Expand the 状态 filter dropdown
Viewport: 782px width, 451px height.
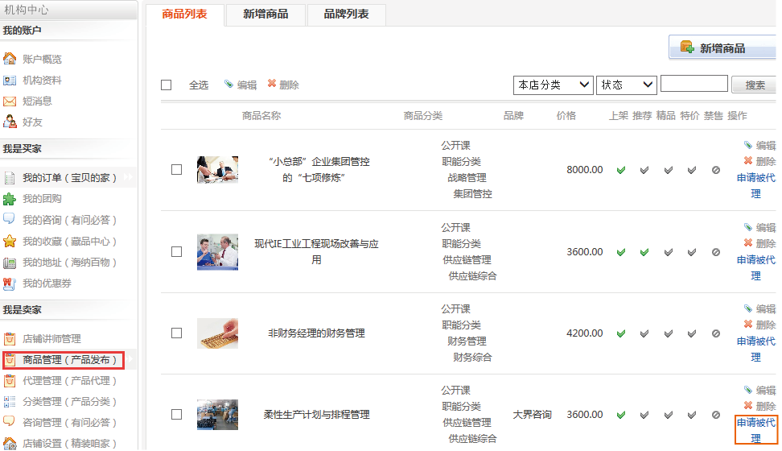click(626, 85)
